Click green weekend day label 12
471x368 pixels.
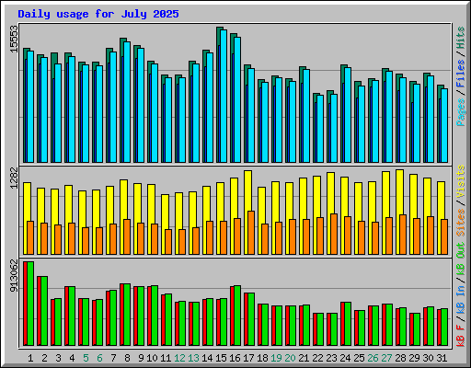tap(179, 358)
